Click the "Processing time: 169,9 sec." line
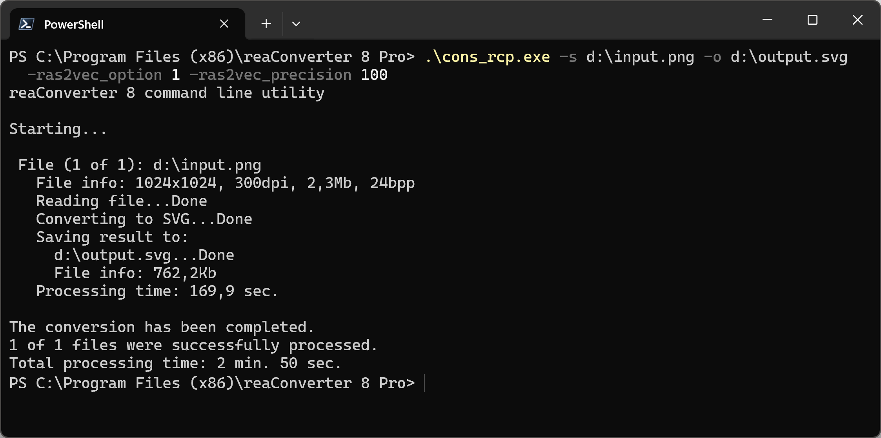881x438 pixels. (x=157, y=291)
